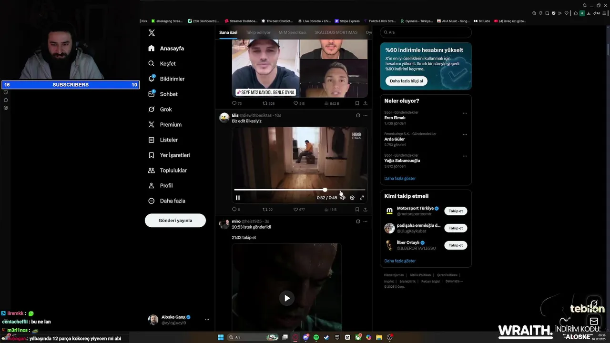Reply to top post with 73 replies
610x343 pixels.
(237, 103)
